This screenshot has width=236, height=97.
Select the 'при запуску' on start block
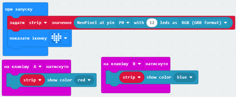pyautogui.click(x=19, y=9)
